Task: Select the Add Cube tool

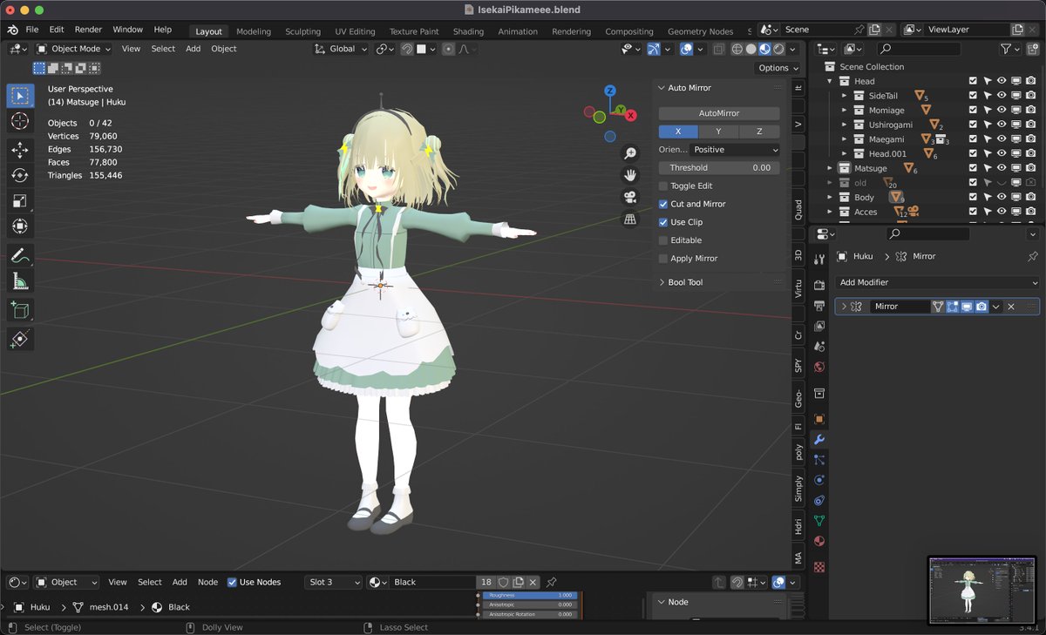Action: (20, 310)
